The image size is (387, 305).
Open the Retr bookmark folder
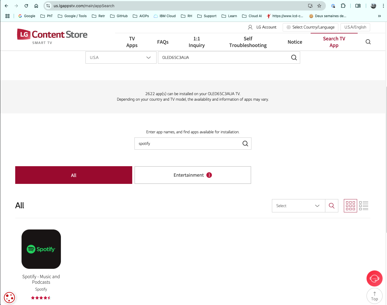click(98, 16)
